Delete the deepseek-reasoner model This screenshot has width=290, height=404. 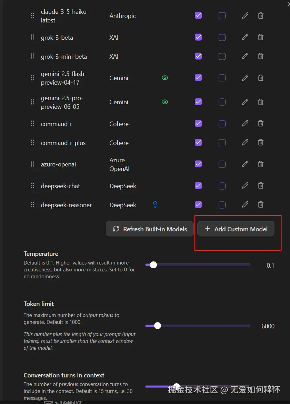pyautogui.click(x=261, y=205)
